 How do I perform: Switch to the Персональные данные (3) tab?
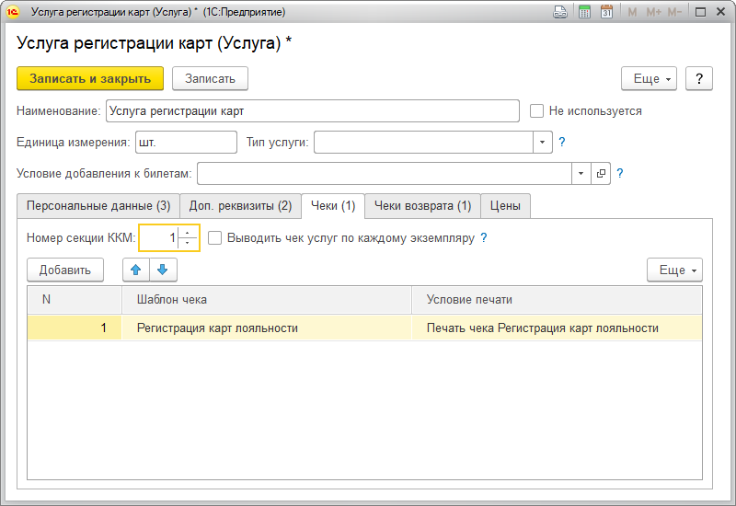98,205
